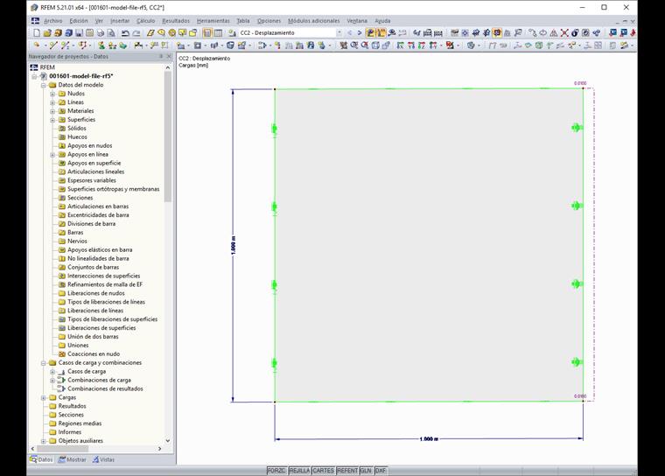665x476 pixels.
Task: Open the Archivo menu
Action: point(53,21)
